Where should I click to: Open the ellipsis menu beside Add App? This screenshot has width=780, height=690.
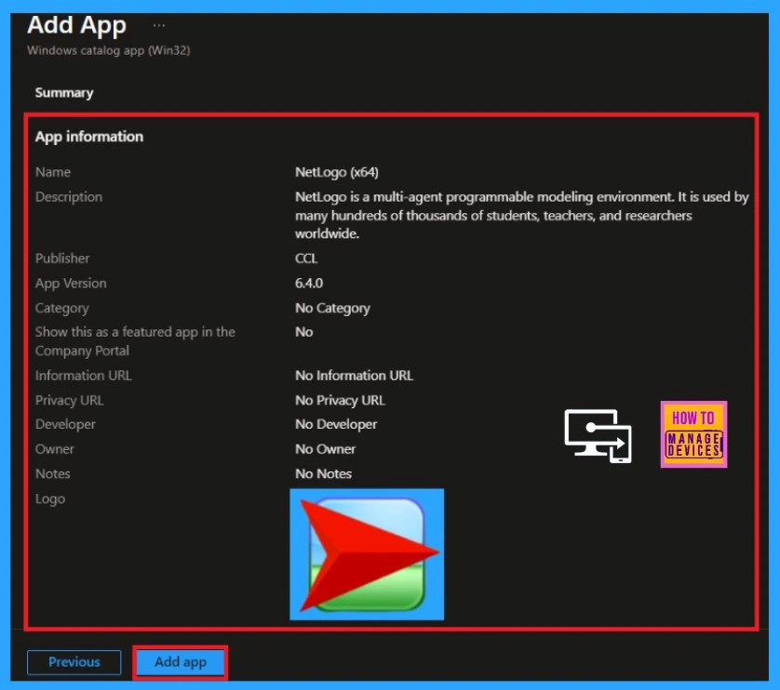[158, 25]
